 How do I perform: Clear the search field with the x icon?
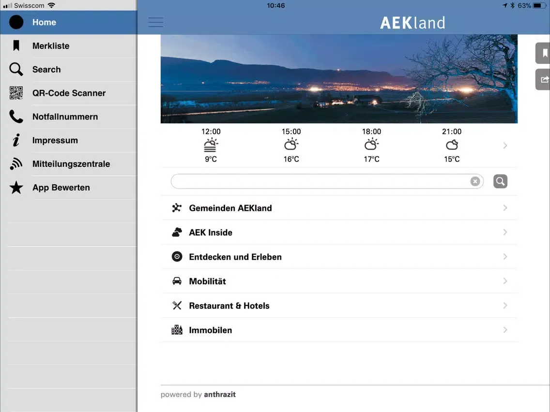(475, 181)
